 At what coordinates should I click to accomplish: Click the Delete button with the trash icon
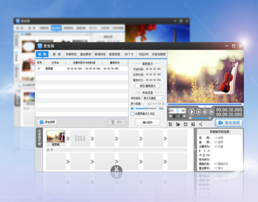(x=117, y=122)
